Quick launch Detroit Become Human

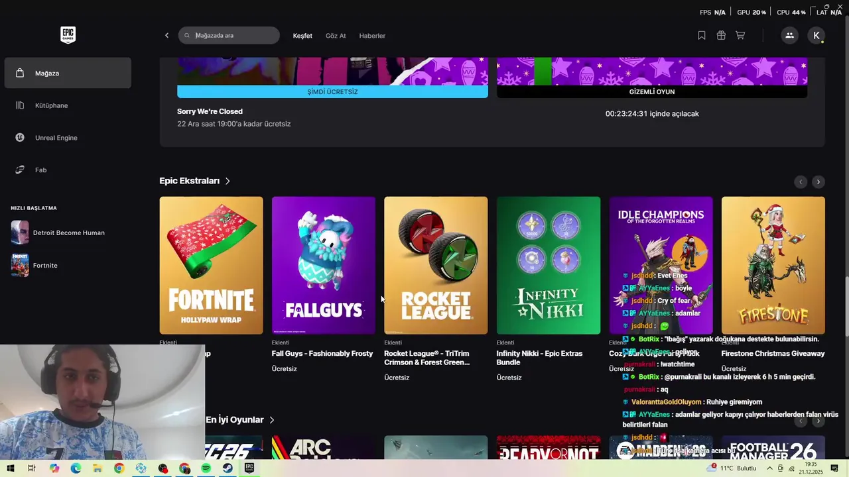pos(68,233)
